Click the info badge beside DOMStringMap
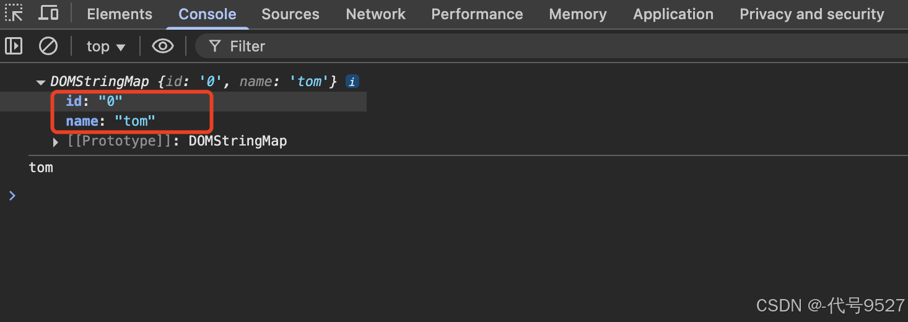 (352, 81)
